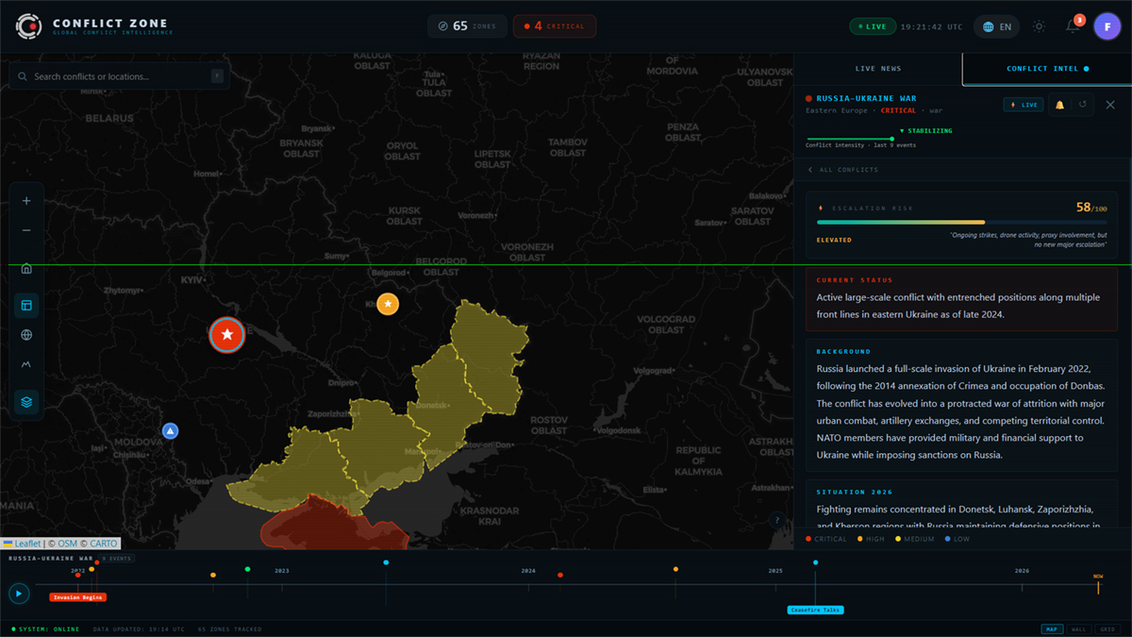The width and height of the screenshot is (1132, 637).
Task: Toggle the panel layout icon in map toolbar
Action: (26, 305)
